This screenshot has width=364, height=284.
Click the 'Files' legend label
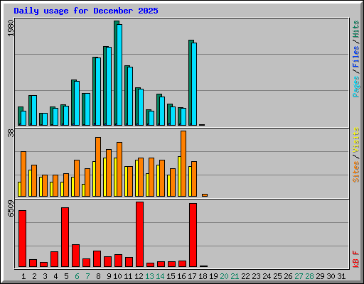(x=356, y=57)
